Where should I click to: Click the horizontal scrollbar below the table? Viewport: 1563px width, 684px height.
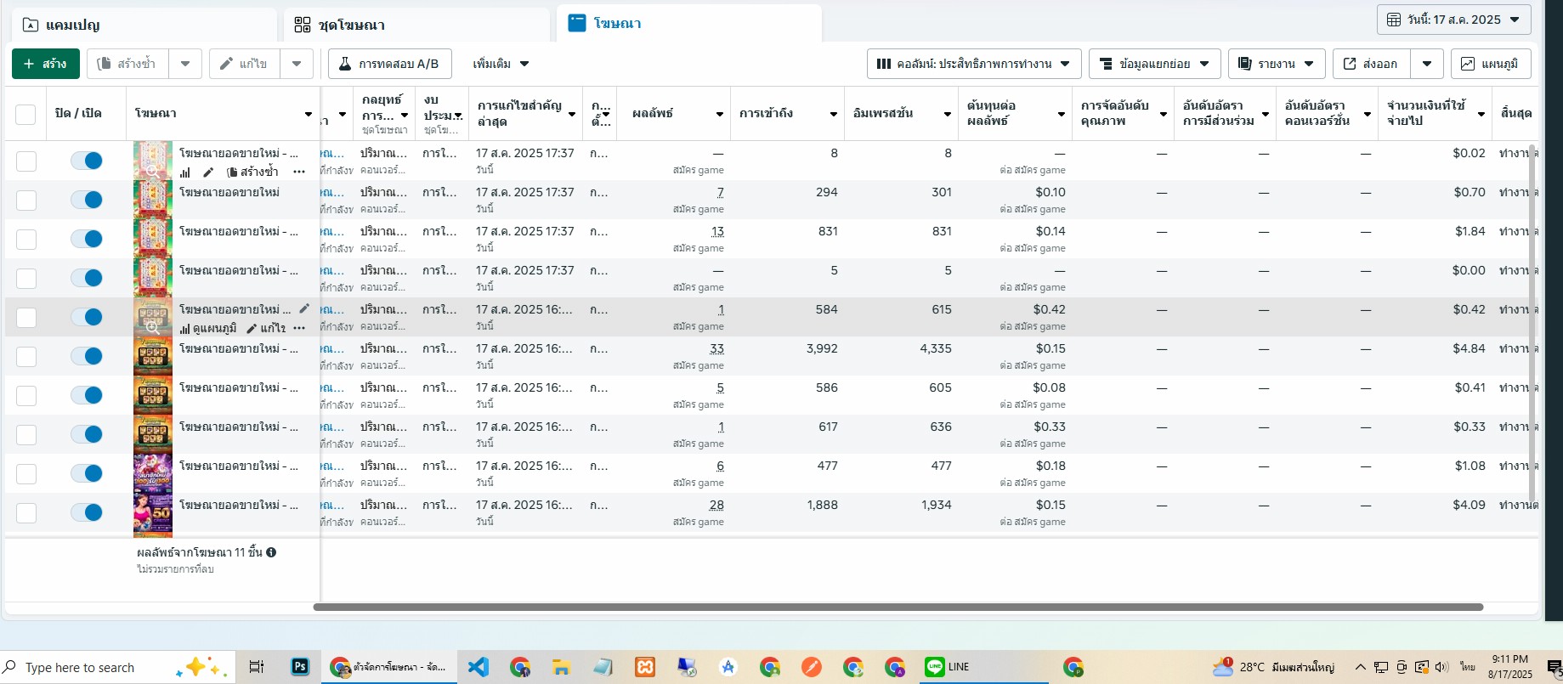coord(898,608)
